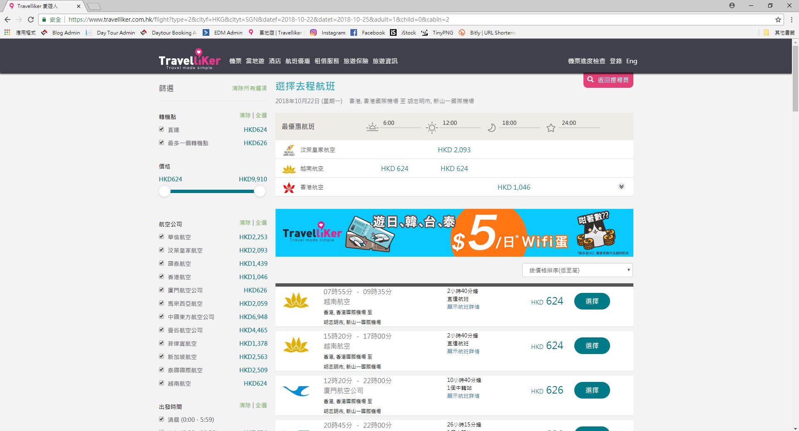Image resolution: width=799 pixels, height=431 pixels.
Task: Expand best deals table with chevron
Action: (621, 186)
